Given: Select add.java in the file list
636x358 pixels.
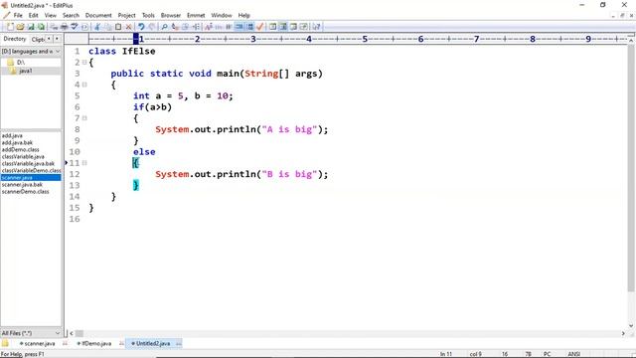Looking at the screenshot, I should click(x=12, y=136).
